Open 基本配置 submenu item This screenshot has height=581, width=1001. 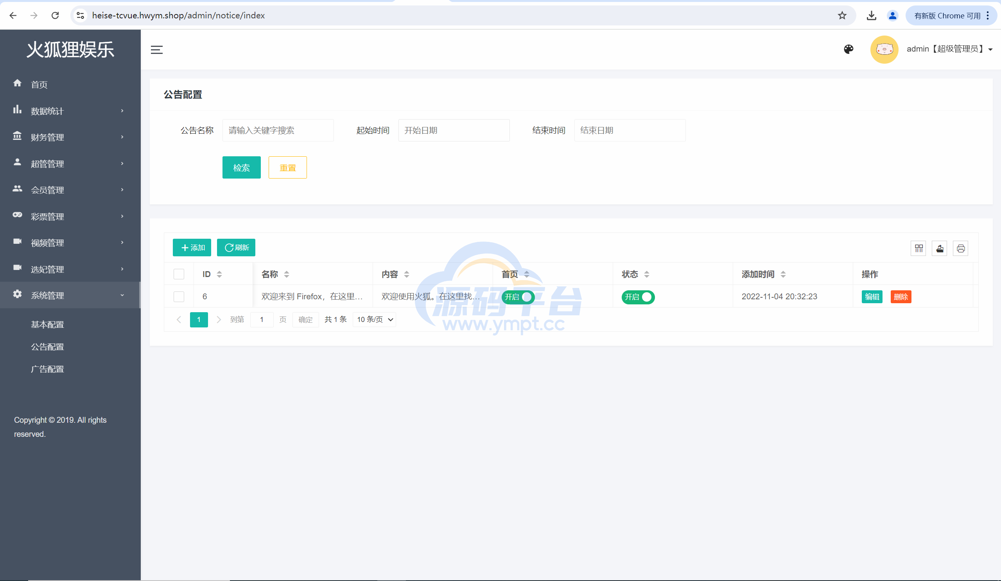(47, 325)
